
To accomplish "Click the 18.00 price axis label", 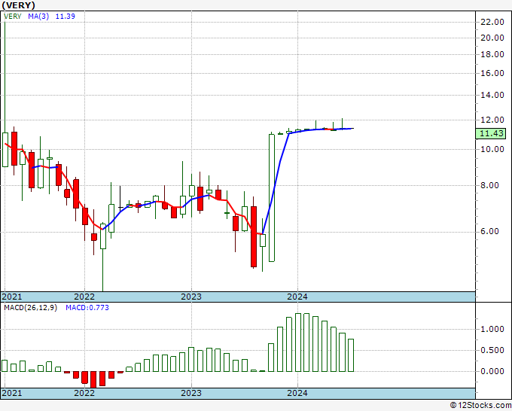I will pos(492,54).
